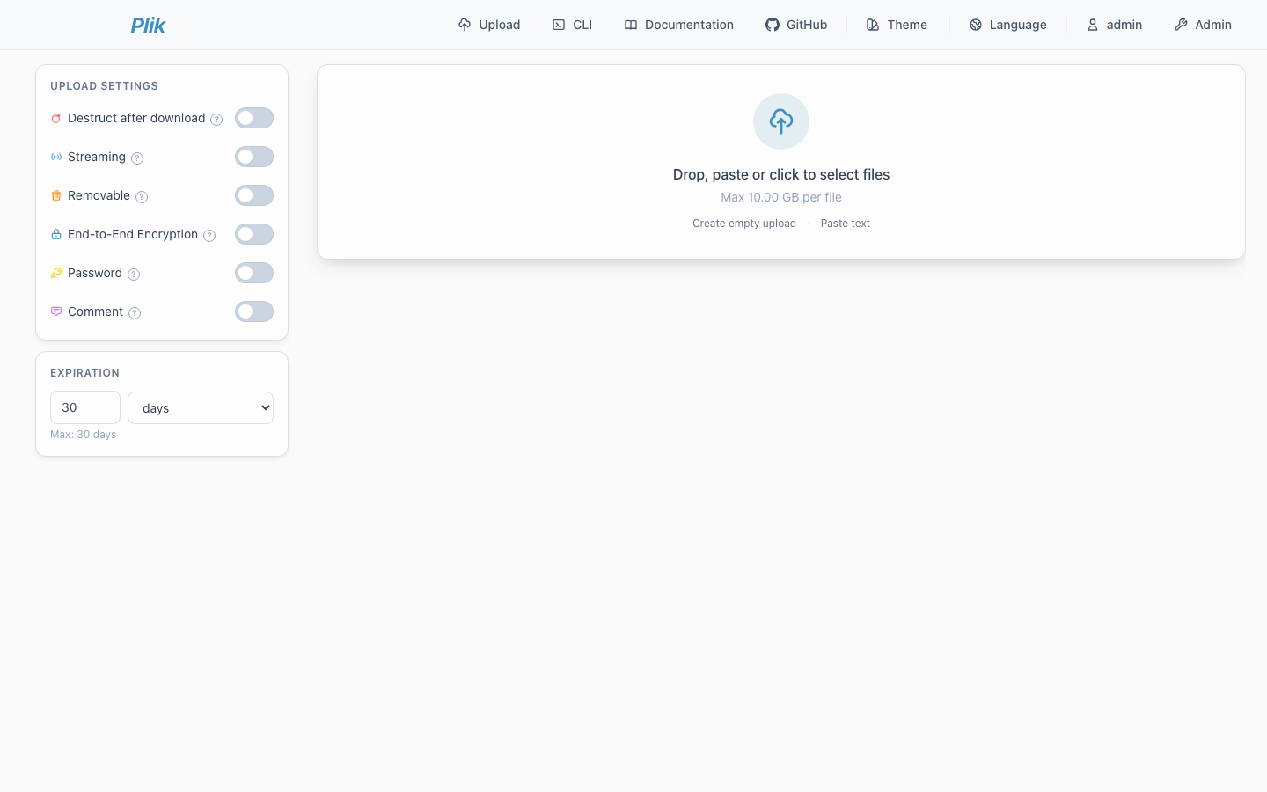Visit the GitHub link
The width and height of the screenshot is (1267, 792).
point(796,25)
